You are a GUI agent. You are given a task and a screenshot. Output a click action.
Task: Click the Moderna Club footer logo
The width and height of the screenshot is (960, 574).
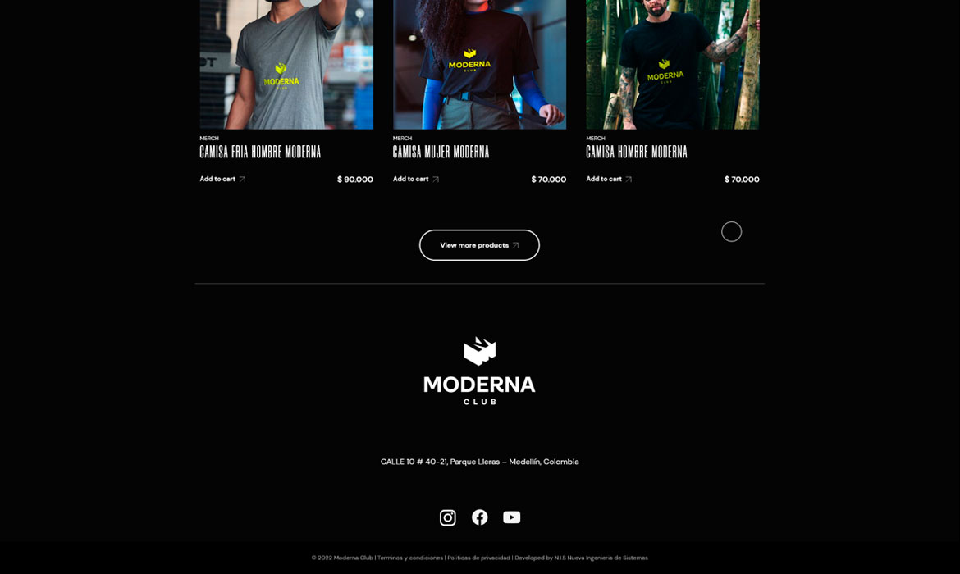[479, 371]
